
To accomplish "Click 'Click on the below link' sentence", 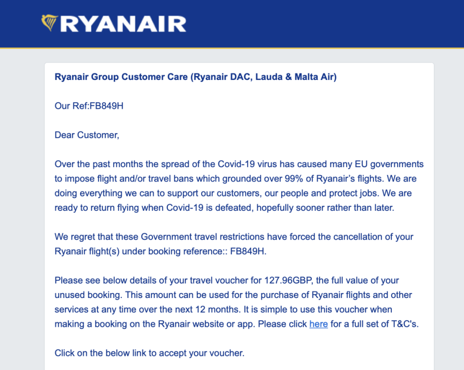I will [x=149, y=353].
